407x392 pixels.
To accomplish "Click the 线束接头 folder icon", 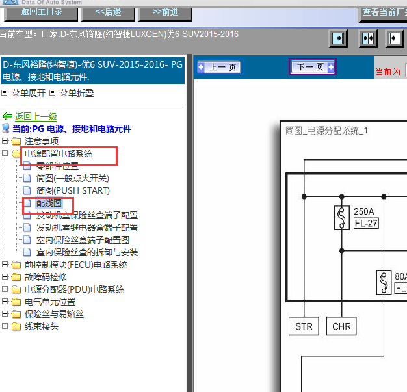I will 16,326.
